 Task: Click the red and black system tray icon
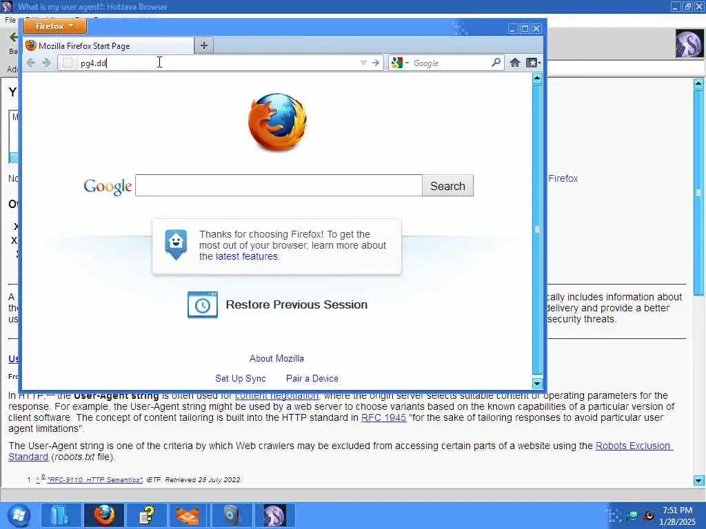(x=649, y=515)
